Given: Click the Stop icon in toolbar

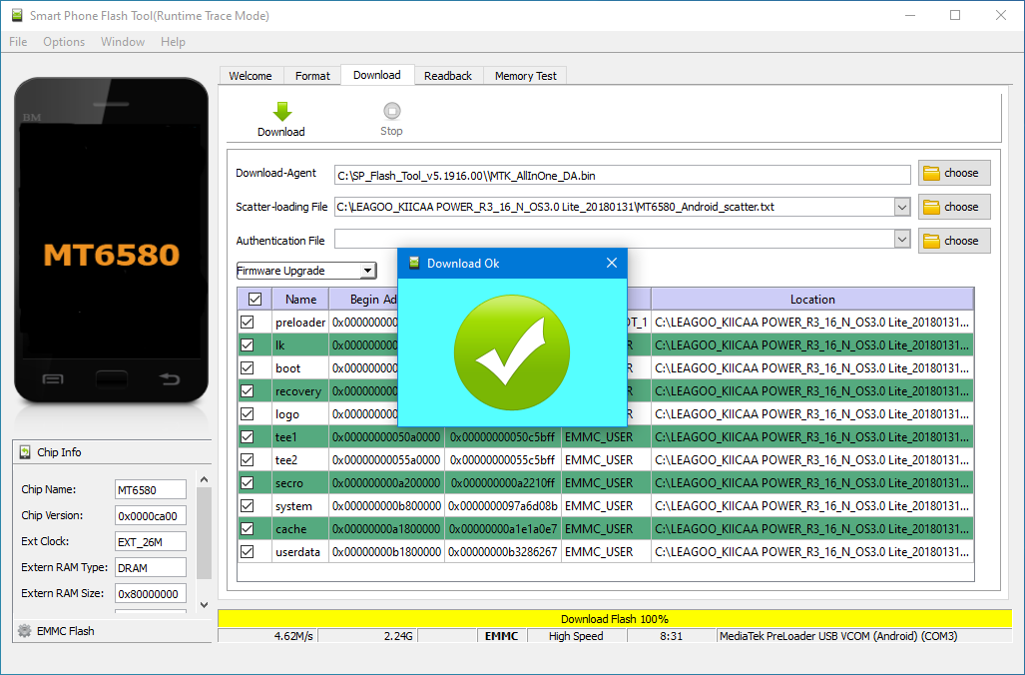Looking at the screenshot, I should [x=391, y=111].
